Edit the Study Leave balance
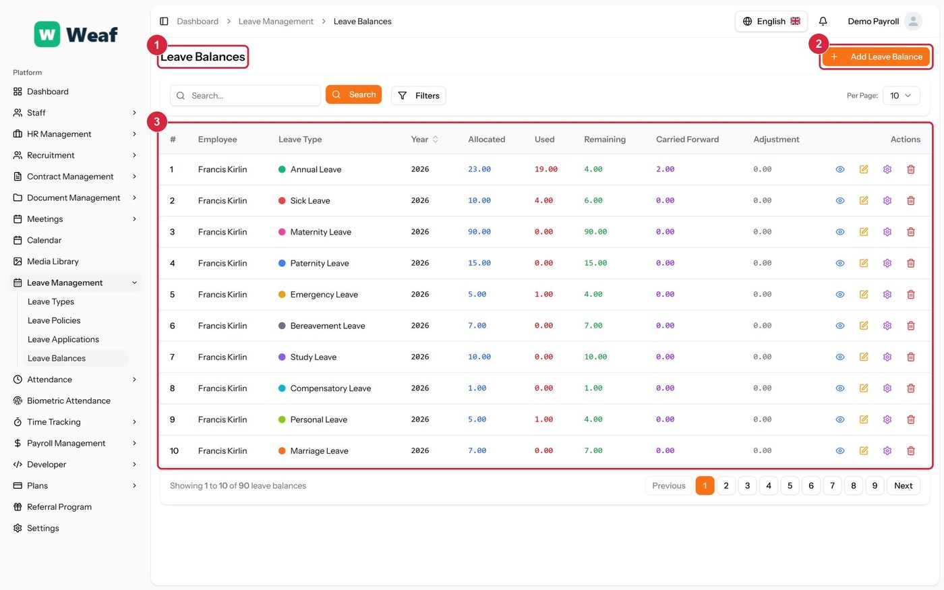The image size is (944, 590). (864, 357)
